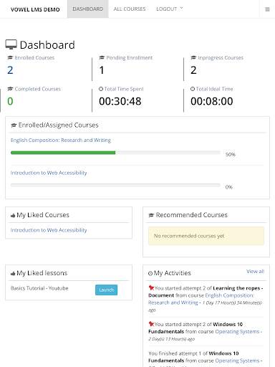Launch the Basics Tutorial - Youtube lesson
This screenshot has height=367, width=275.
pyautogui.click(x=106, y=290)
